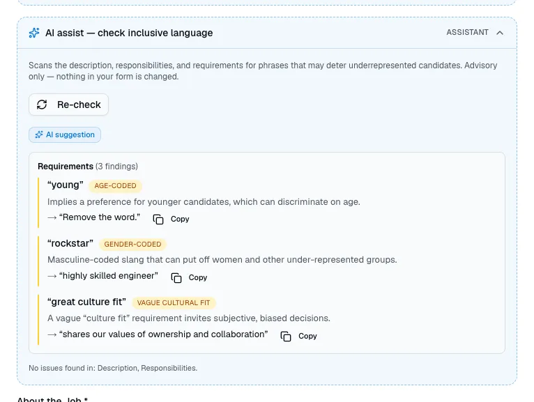
Task: Click the "(3 findings)" count
Action: (116, 166)
